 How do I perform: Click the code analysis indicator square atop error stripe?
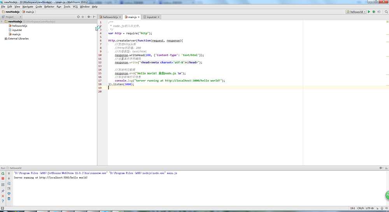tap(387, 22)
